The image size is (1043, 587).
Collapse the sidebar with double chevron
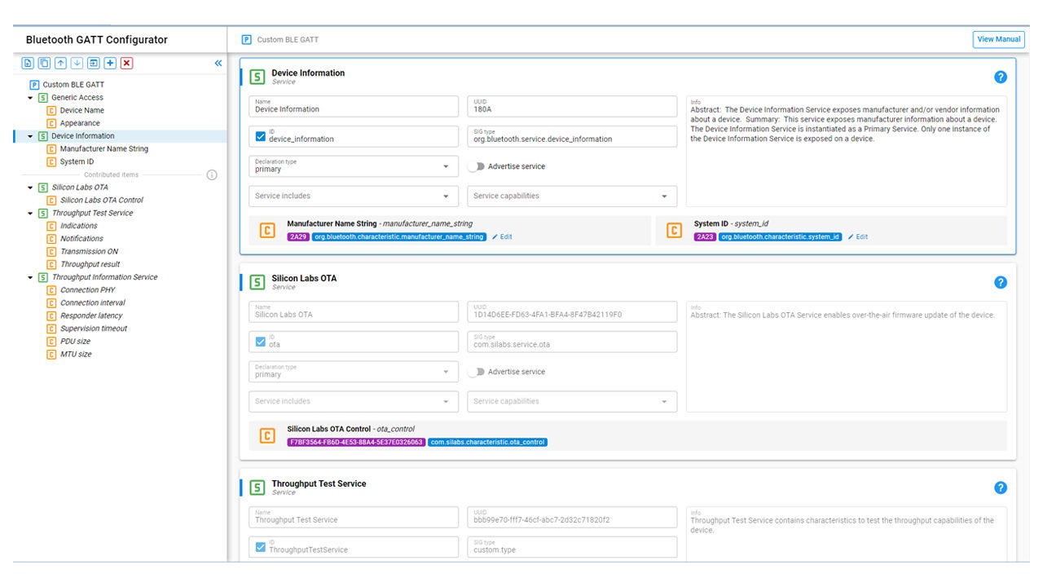pyautogui.click(x=218, y=63)
